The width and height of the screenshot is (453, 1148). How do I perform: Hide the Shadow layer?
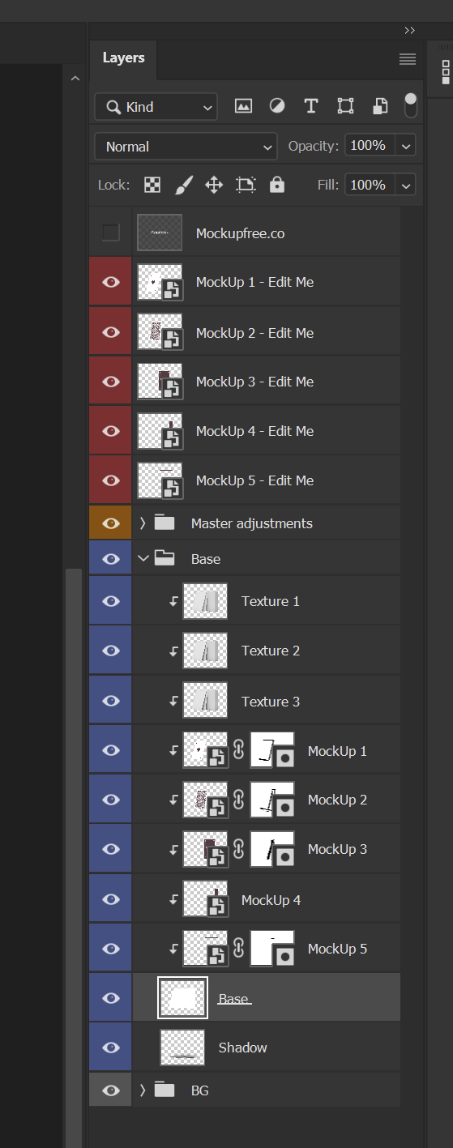[111, 1048]
